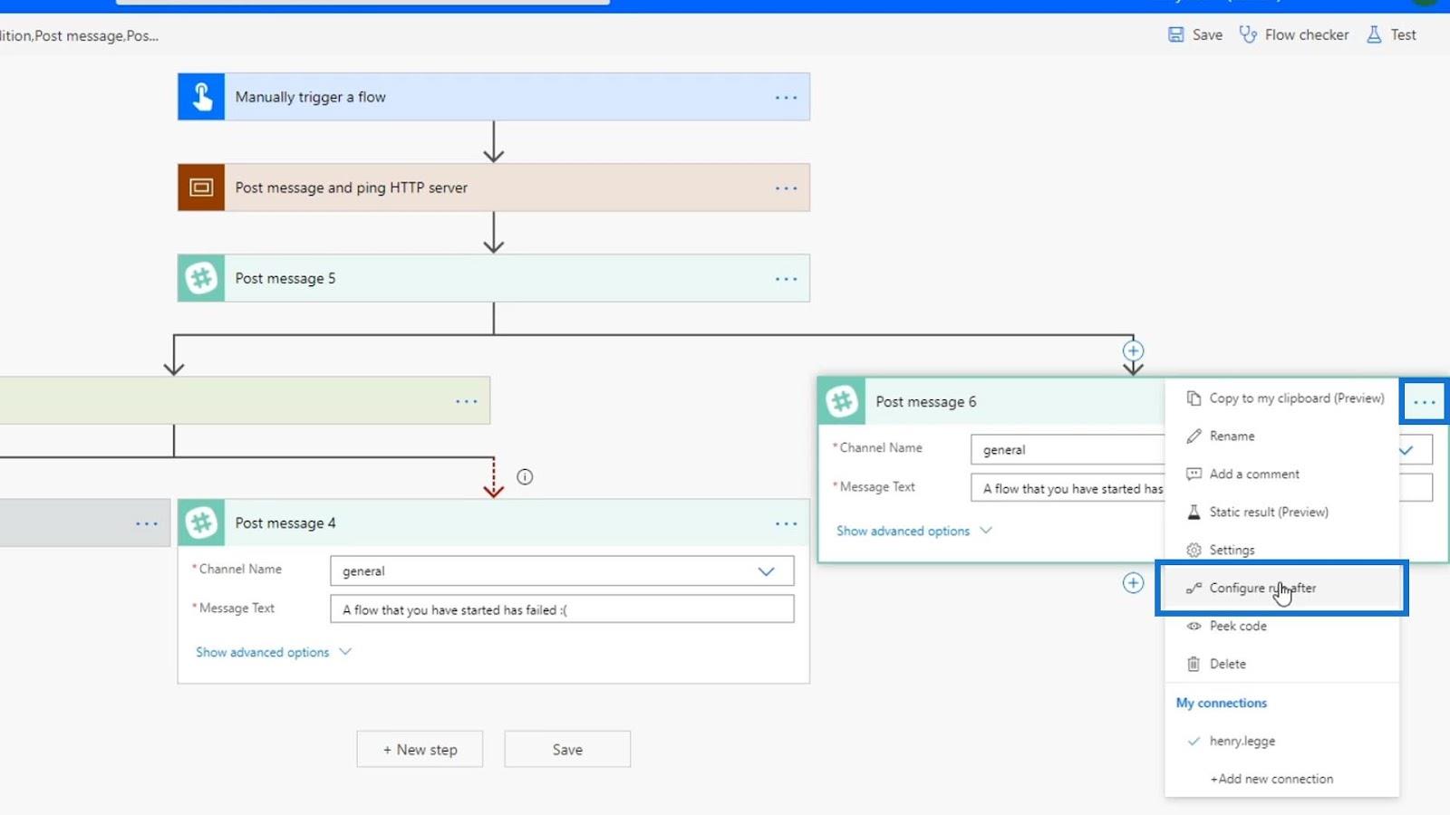
Task: Click the flow name text at top left
Action: (80, 35)
